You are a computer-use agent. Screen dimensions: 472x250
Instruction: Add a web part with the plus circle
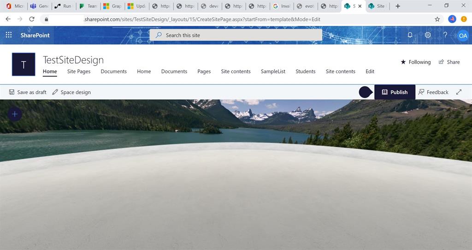(14, 114)
